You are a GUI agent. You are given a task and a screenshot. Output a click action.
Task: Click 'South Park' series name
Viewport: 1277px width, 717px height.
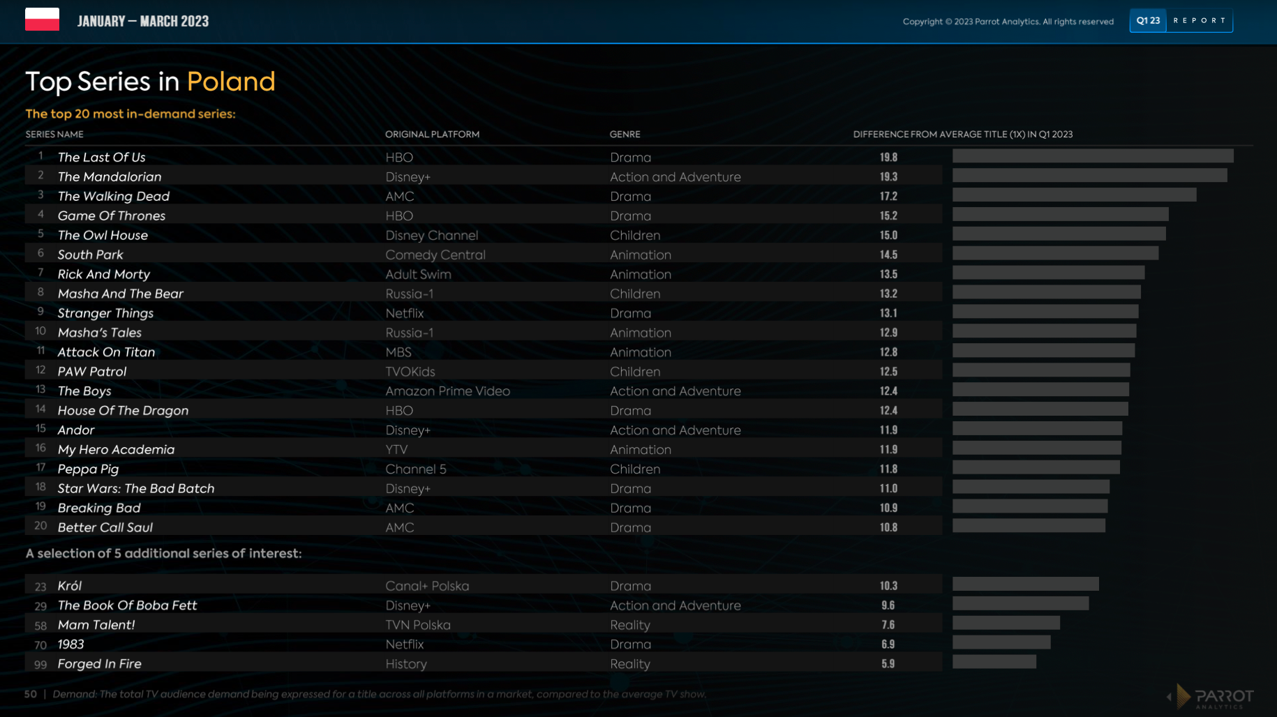click(90, 255)
